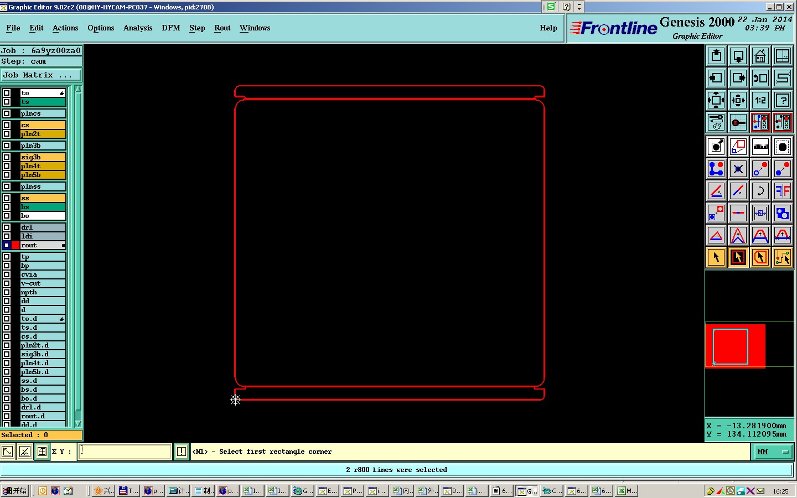Click the red-blue horizontal line icon
Screen dimensions: 797x498
[x=738, y=213]
